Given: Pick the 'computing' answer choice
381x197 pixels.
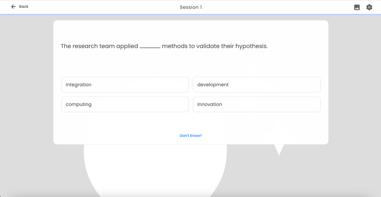Looking at the screenshot, I should pyautogui.click(x=125, y=104).
